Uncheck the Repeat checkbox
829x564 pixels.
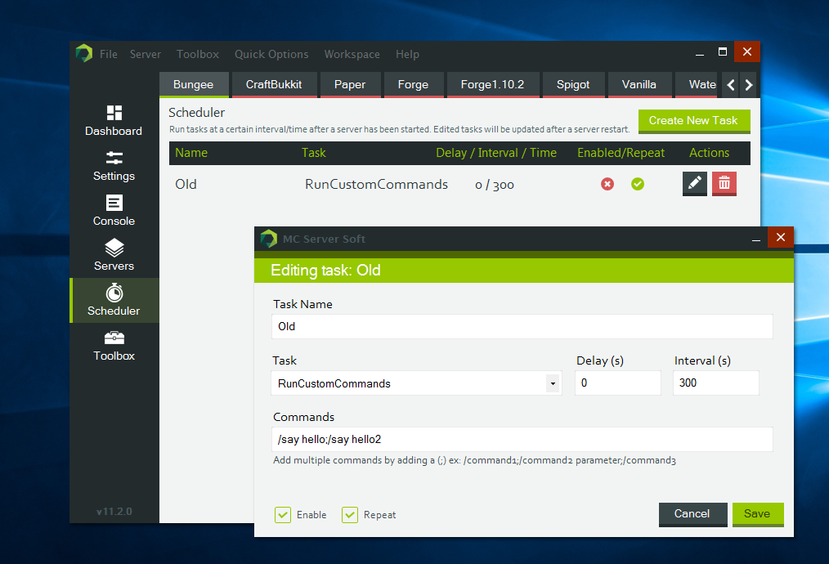coord(350,515)
